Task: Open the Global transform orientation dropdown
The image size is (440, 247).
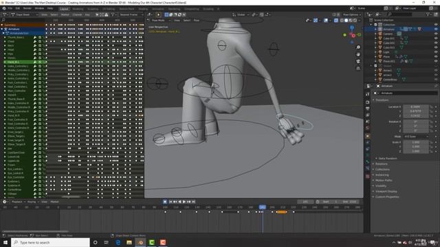Action: (241, 14)
